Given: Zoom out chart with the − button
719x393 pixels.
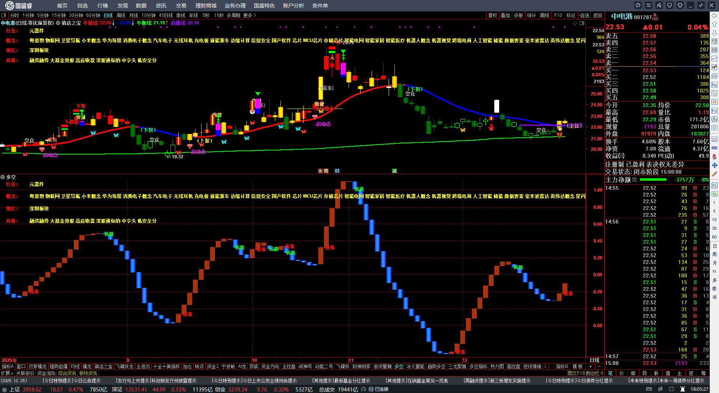Looking at the screenshot, I should click(600, 366).
